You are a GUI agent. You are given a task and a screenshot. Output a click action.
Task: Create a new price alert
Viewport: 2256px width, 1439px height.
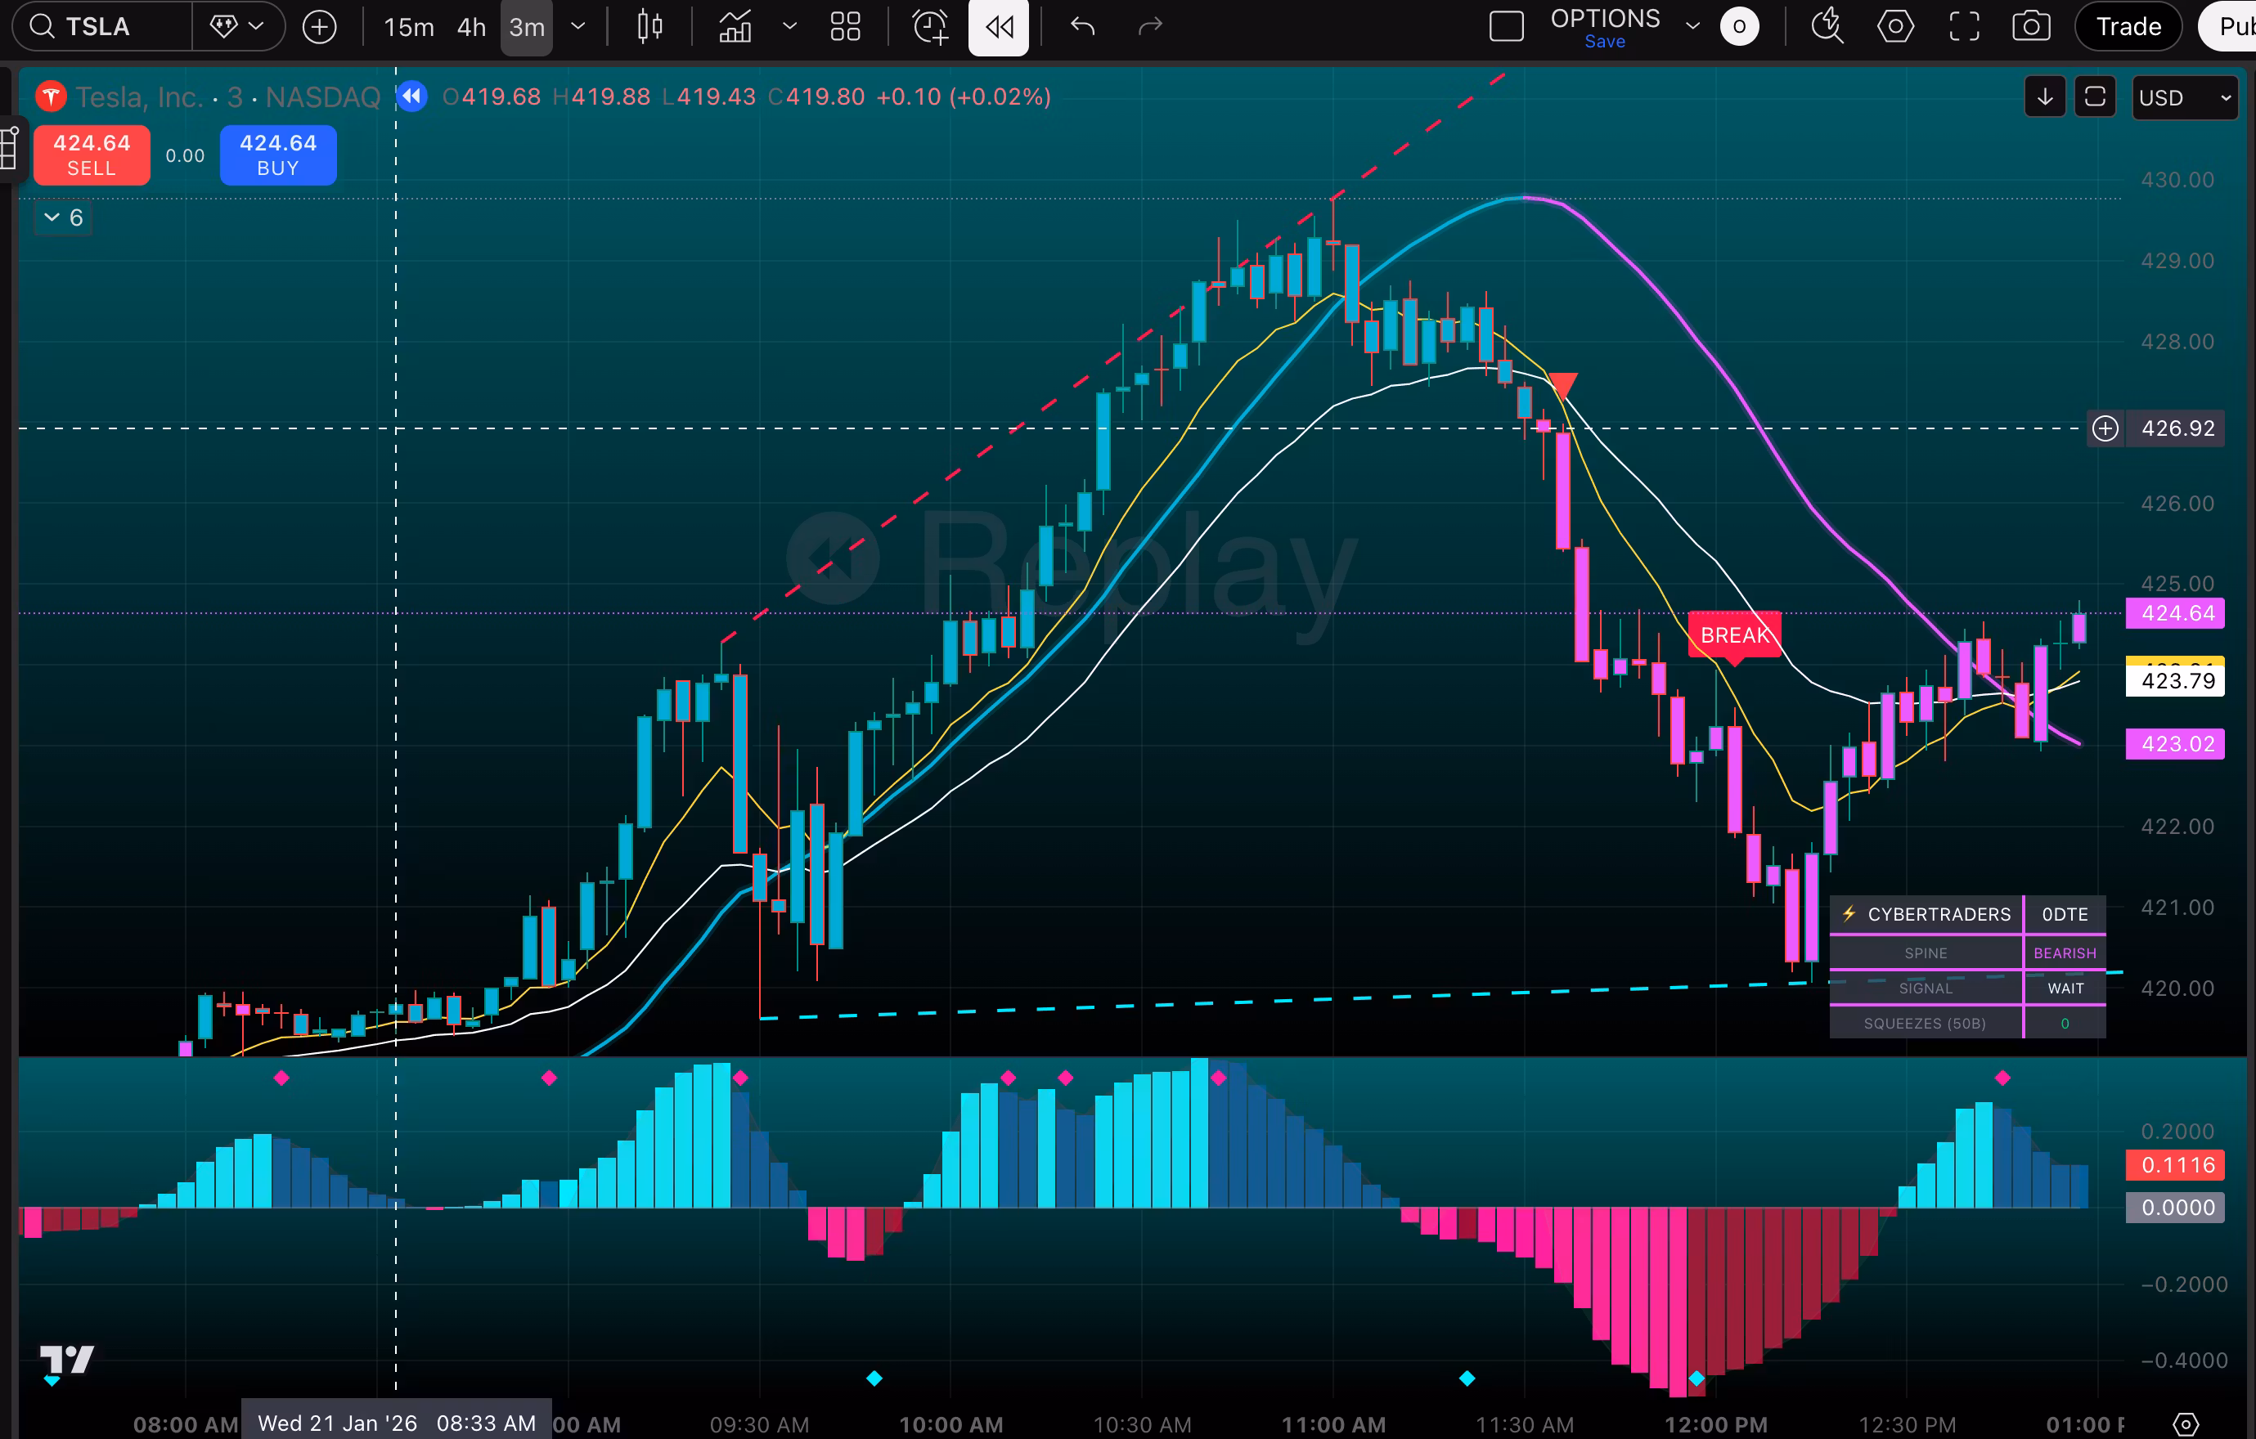(929, 26)
